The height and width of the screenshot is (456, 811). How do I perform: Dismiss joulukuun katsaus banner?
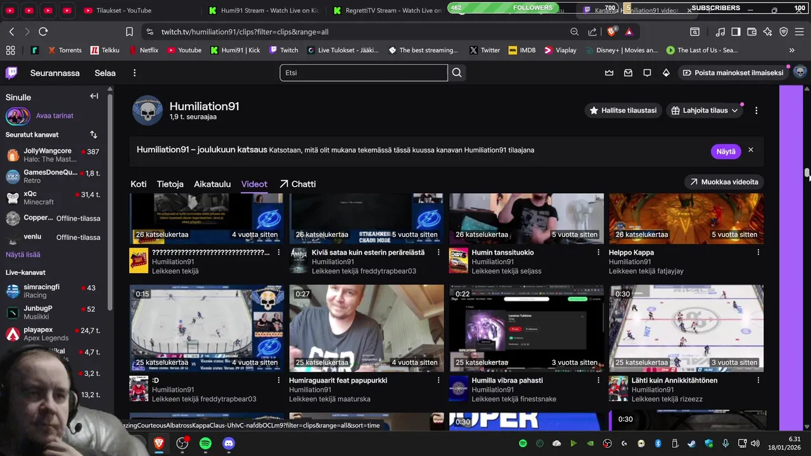751,150
